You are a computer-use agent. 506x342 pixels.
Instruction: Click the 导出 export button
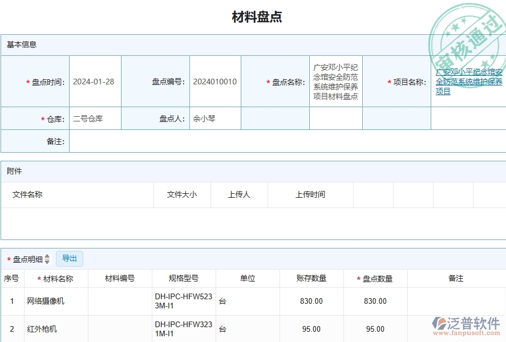(70, 258)
